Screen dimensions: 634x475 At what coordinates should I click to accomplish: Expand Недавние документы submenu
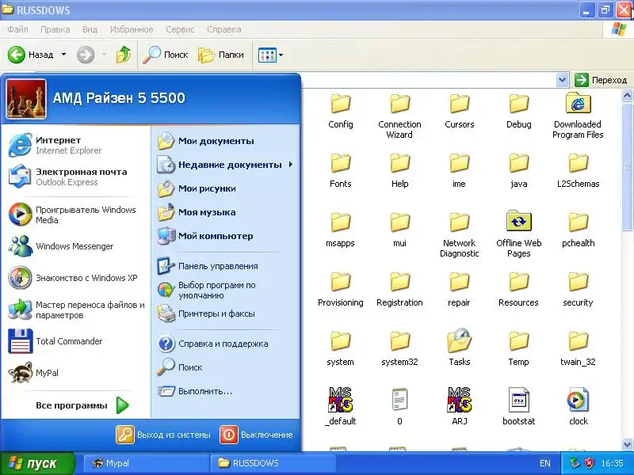point(226,165)
